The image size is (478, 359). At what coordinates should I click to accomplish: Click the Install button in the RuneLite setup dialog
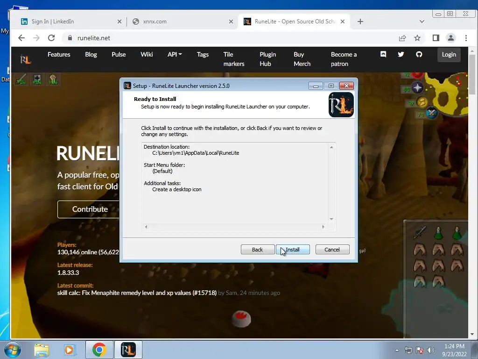[293, 250]
